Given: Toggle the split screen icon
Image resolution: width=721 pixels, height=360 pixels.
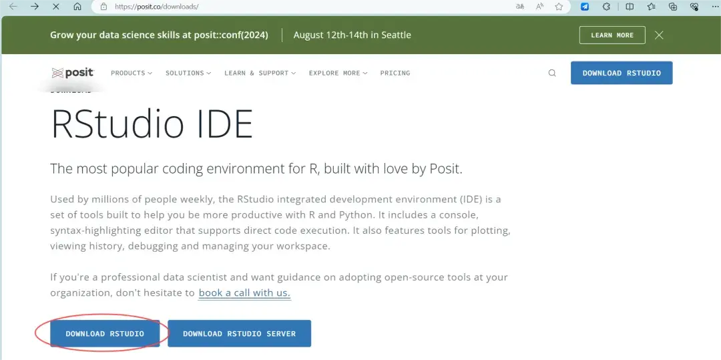Looking at the screenshot, I should click(630, 7).
